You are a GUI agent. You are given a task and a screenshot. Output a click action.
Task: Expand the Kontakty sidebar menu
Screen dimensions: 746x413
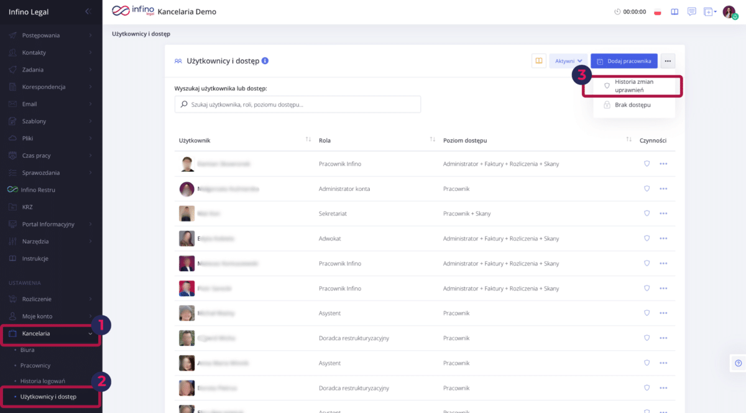coord(51,52)
